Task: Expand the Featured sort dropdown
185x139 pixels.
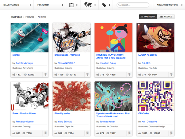Action: pos(50,5)
